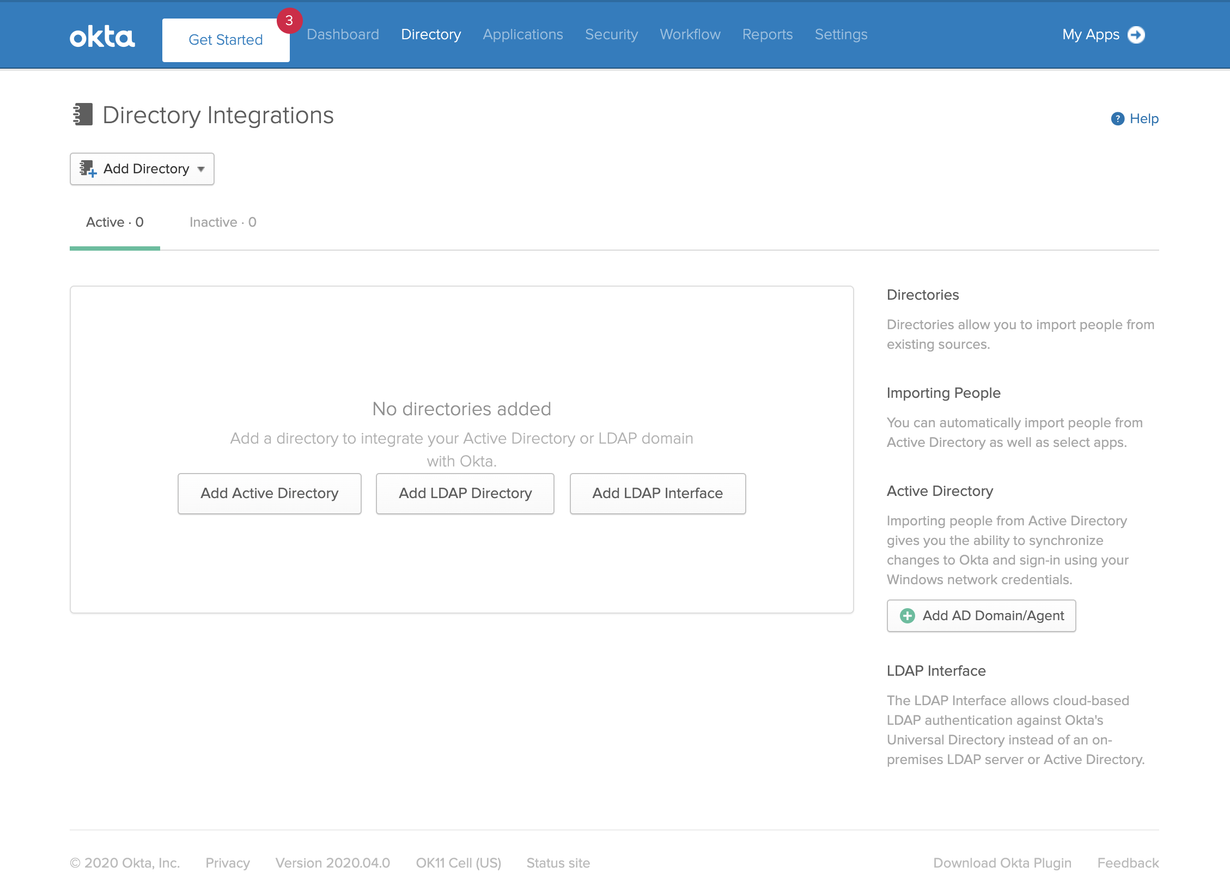Click the Help question mark icon

click(x=1118, y=119)
